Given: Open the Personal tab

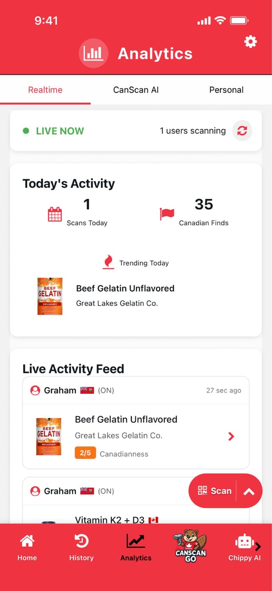Looking at the screenshot, I should pyautogui.click(x=226, y=90).
